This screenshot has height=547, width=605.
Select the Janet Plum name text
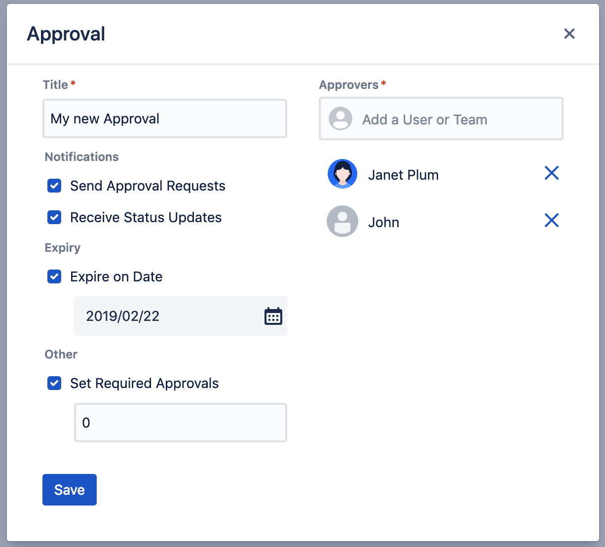click(x=403, y=175)
